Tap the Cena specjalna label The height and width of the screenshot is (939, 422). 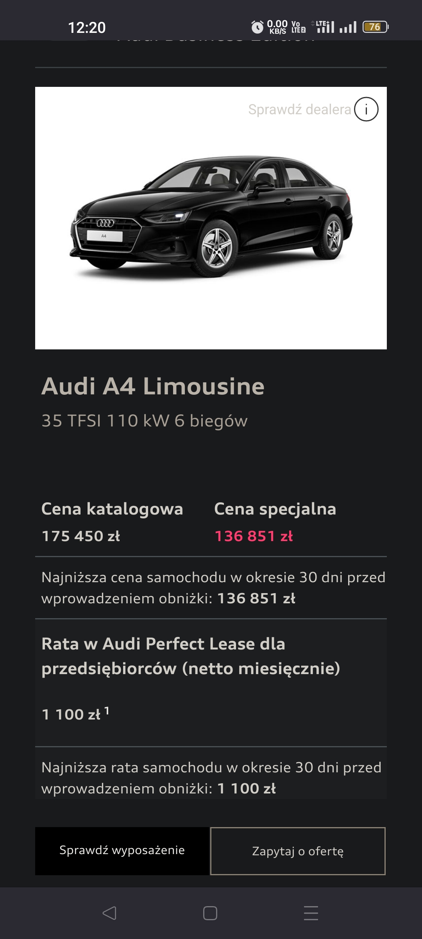pyautogui.click(x=275, y=509)
